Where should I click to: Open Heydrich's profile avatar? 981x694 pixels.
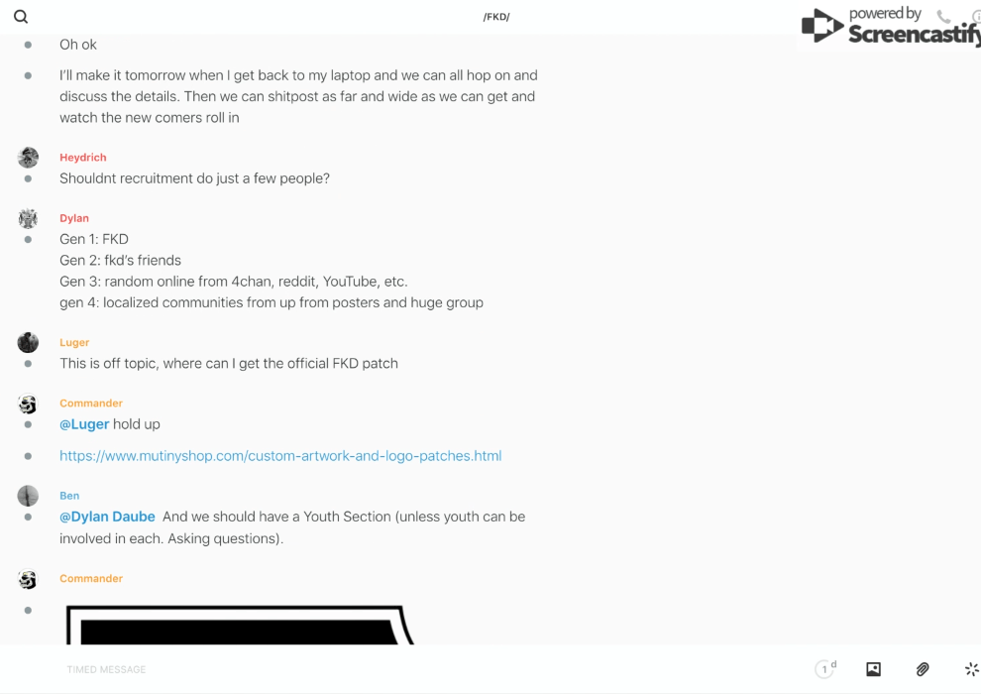28,157
